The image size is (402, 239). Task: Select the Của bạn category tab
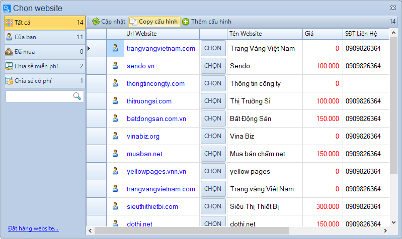click(x=45, y=37)
